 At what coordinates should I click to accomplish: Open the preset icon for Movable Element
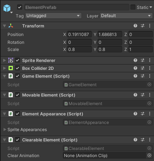pos(143,95)
